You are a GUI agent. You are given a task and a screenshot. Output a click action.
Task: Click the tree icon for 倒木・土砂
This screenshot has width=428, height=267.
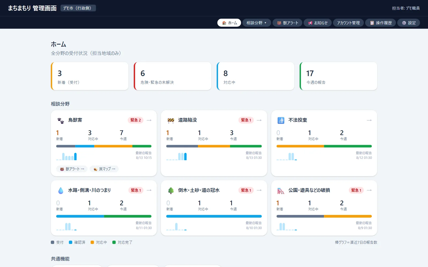pos(171,191)
